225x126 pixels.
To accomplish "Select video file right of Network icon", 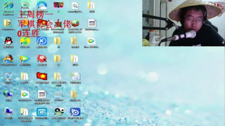I will [25, 94].
